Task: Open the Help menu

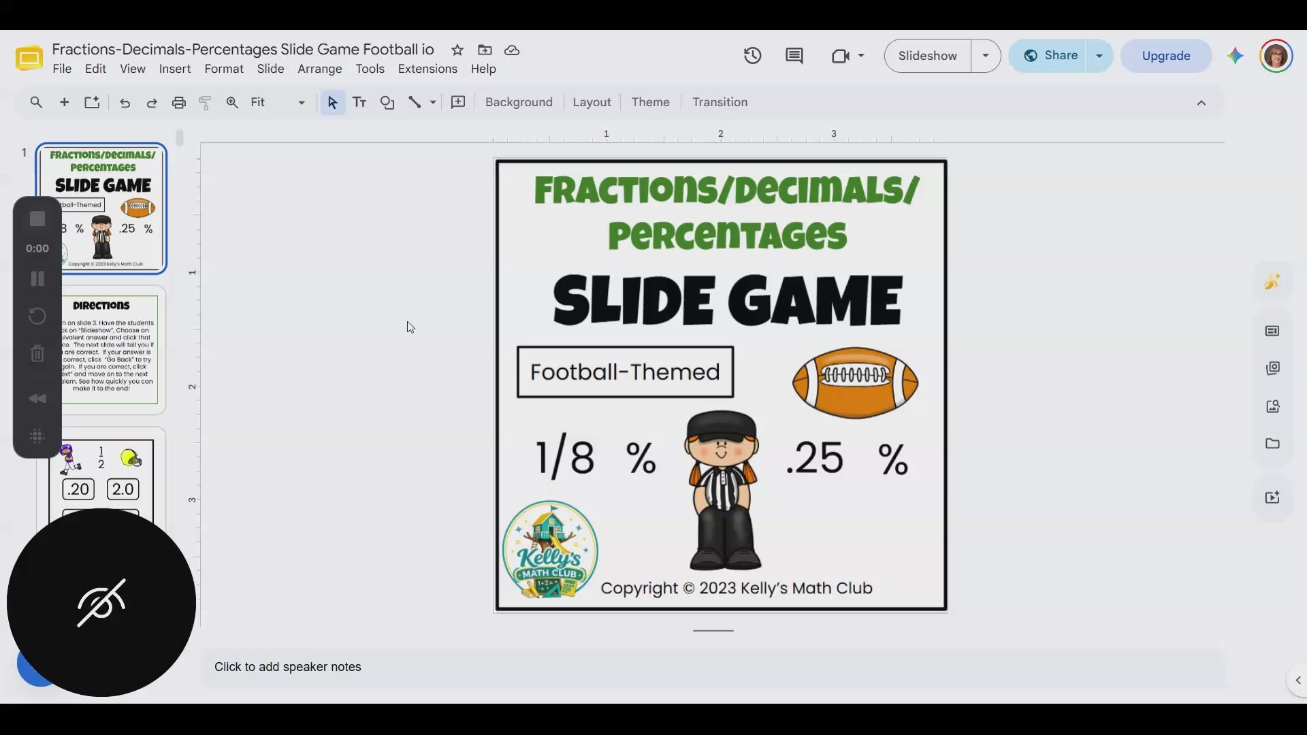Action: click(483, 69)
